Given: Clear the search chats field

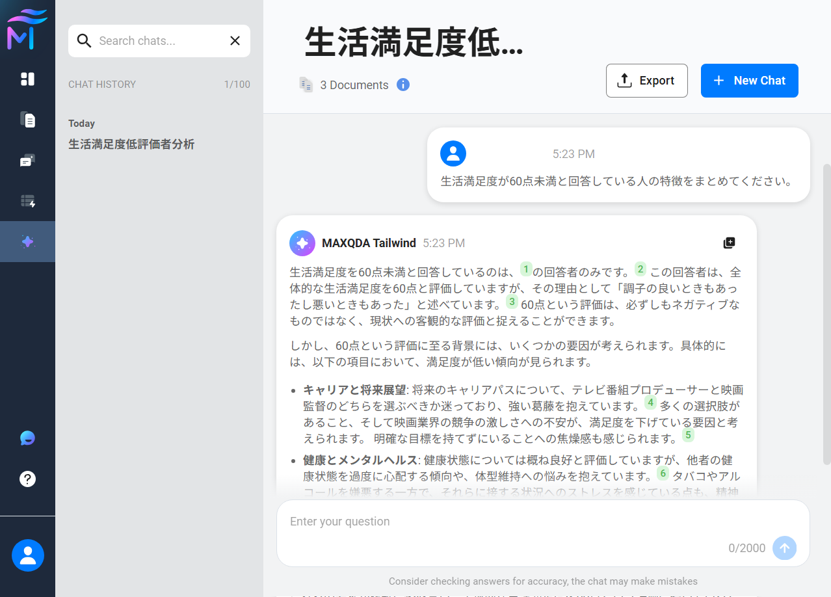Looking at the screenshot, I should 235,41.
